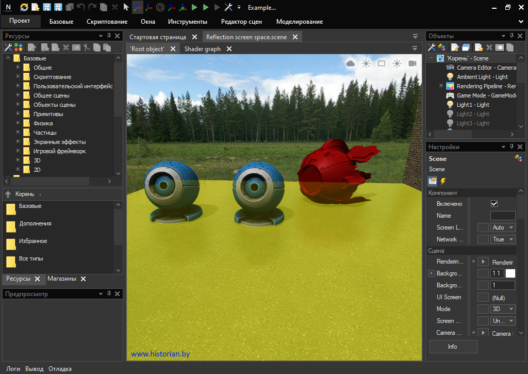Click the circular refresh arrows toolbar icon
Viewport: 528px width, 374px height.
point(24,7)
